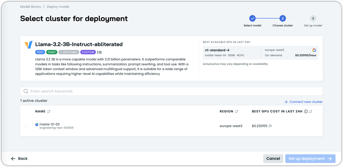Sort clusters by REGION column
Viewport: 343px width, 167px height.
pyautogui.click(x=237, y=112)
